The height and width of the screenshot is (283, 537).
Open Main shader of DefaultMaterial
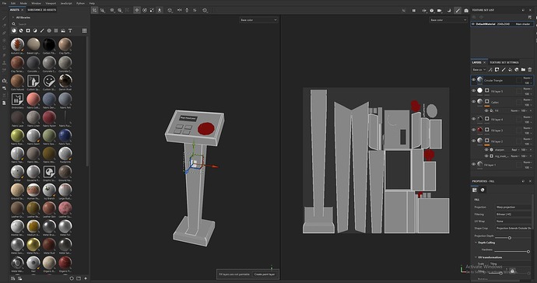coord(523,24)
